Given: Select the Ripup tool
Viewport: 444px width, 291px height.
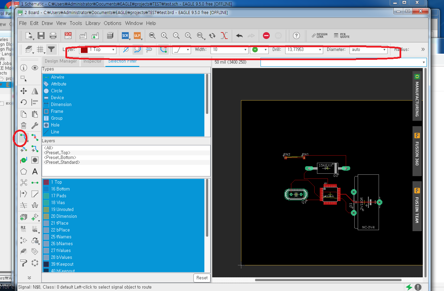Looking at the screenshot, I should pyautogui.click(x=35, y=137).
